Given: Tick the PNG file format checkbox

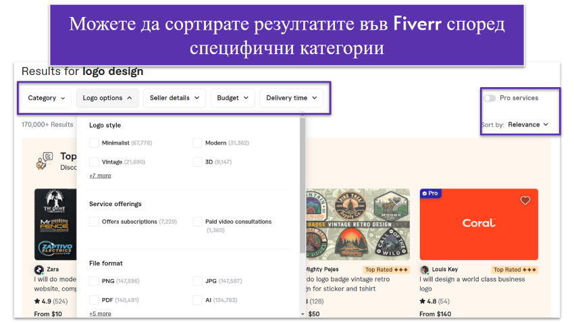Looking at the screenshot, I should tap(94, 280).
